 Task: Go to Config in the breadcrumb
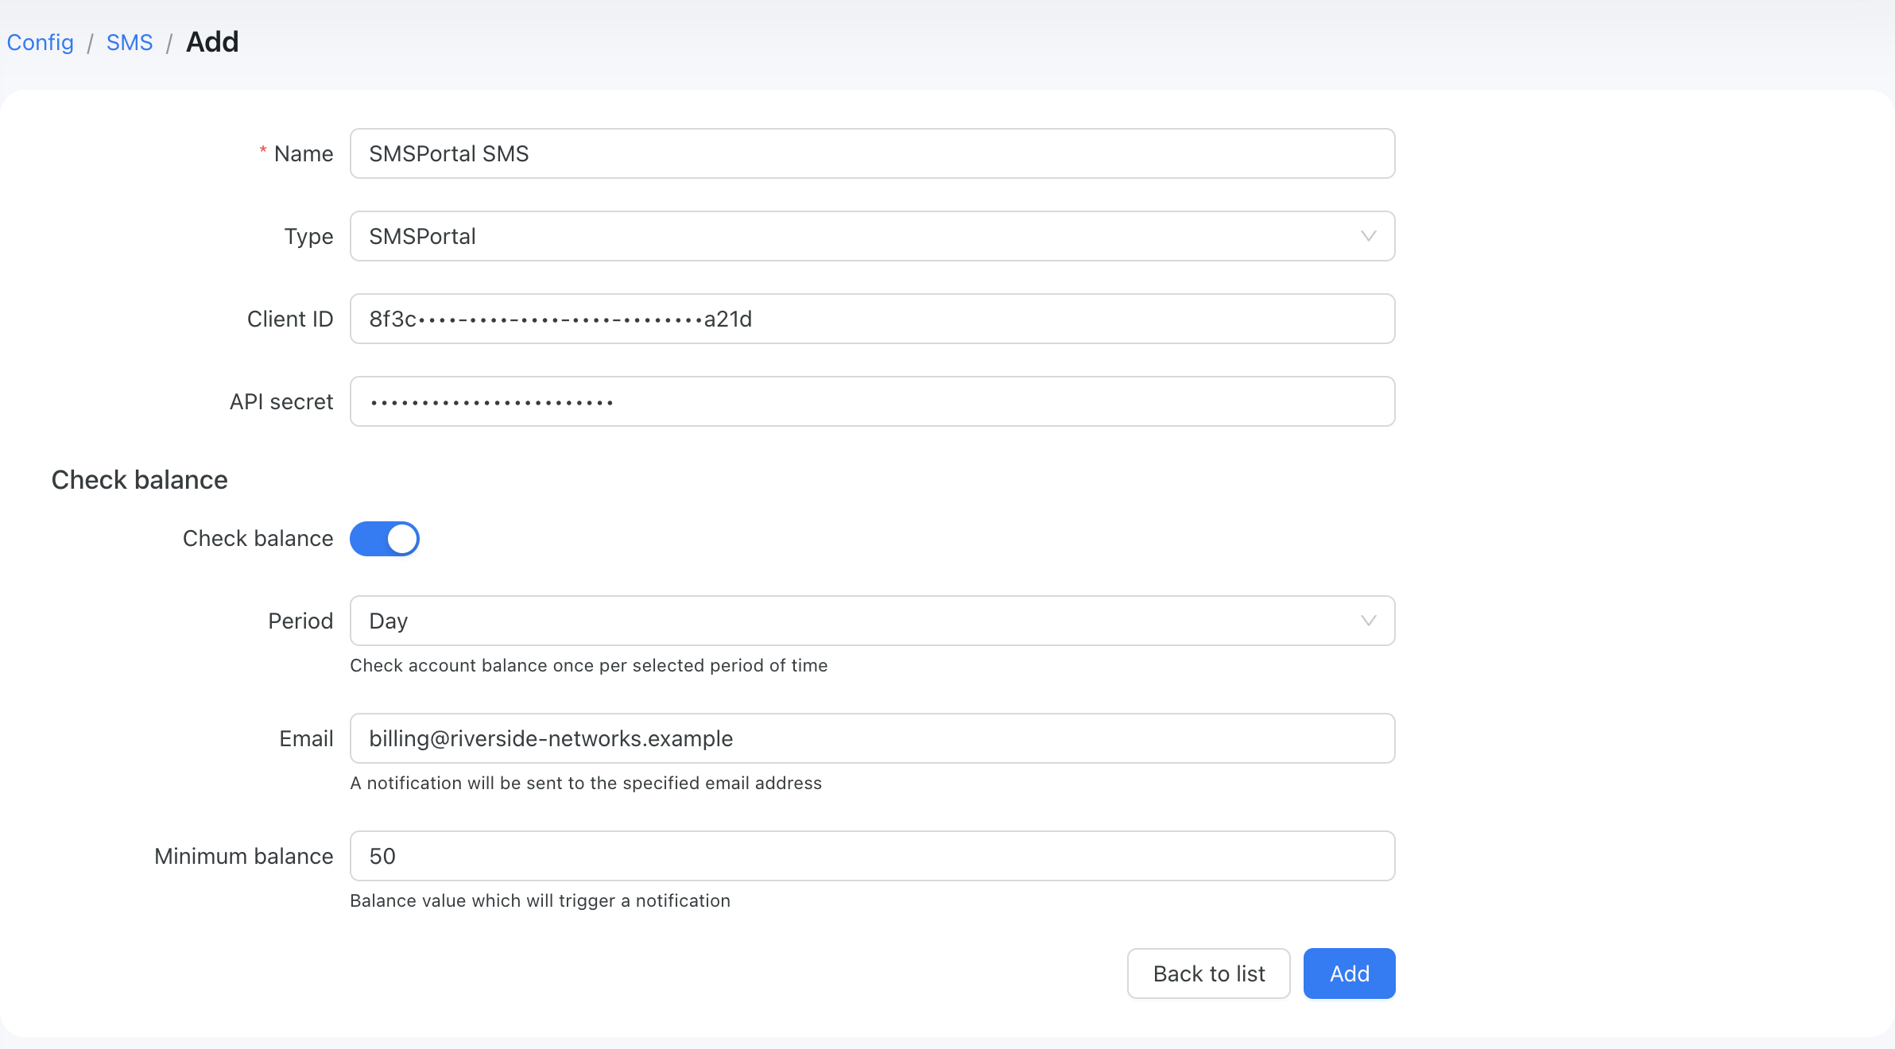click(x=41, y=42)
